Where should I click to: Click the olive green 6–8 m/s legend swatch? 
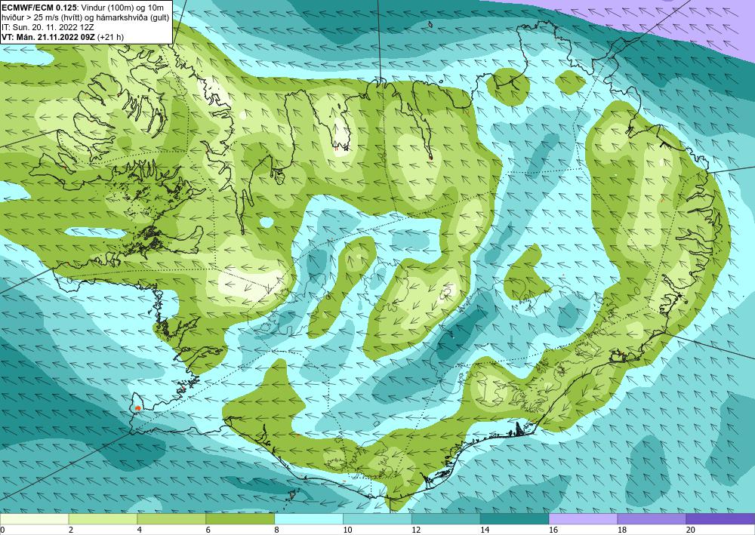(240, 518)
